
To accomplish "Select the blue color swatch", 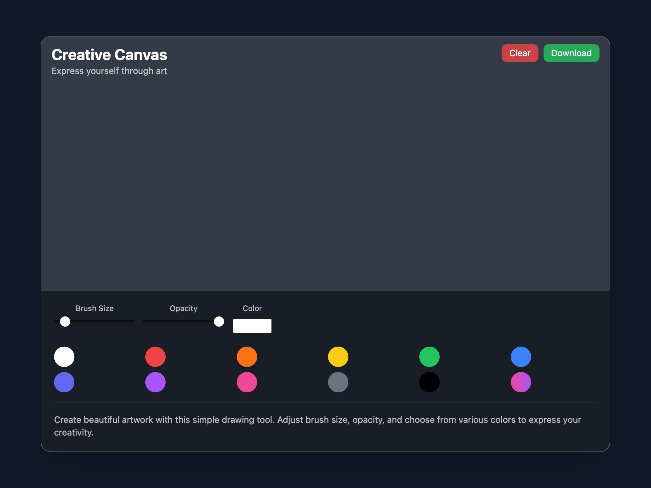I will 521,356.
